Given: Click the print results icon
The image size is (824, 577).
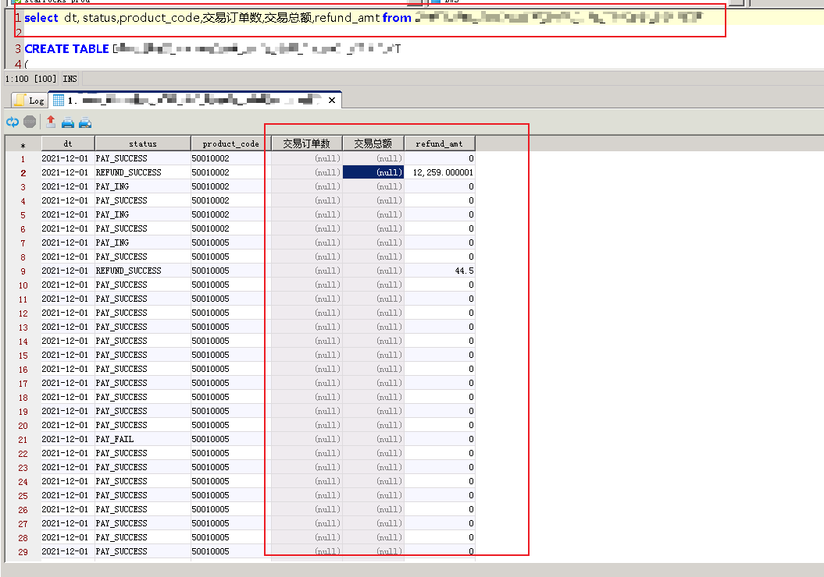Looking at the screenshot, I should click(x=68, y=122).
